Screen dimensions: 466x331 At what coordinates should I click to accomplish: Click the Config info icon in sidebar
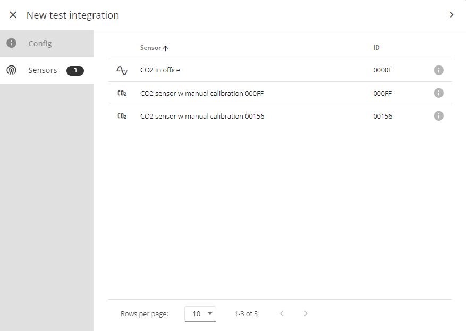pos(12,44)
